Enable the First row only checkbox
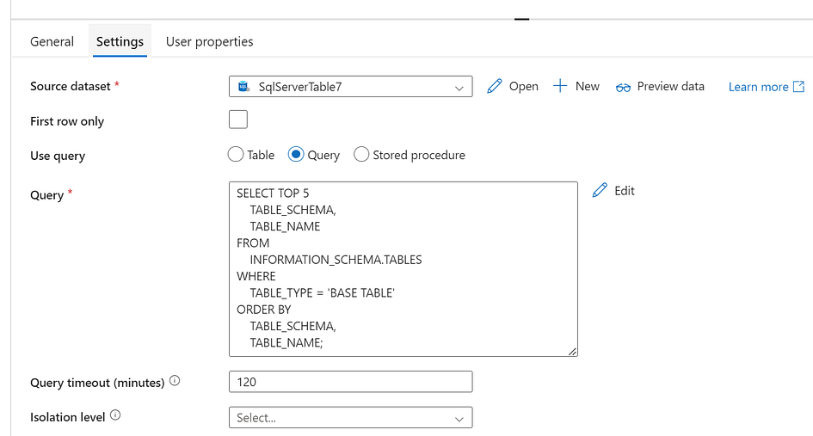813x436 pixels. pos(238,120)
